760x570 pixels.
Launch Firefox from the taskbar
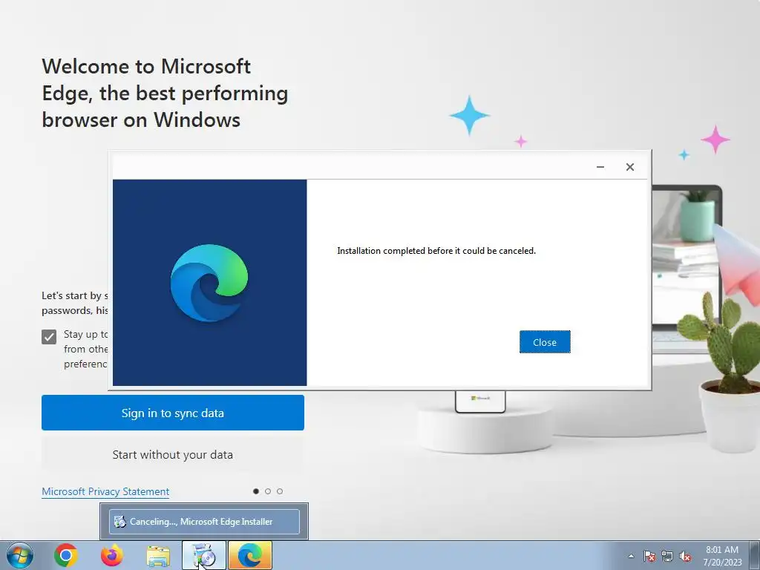111,555
